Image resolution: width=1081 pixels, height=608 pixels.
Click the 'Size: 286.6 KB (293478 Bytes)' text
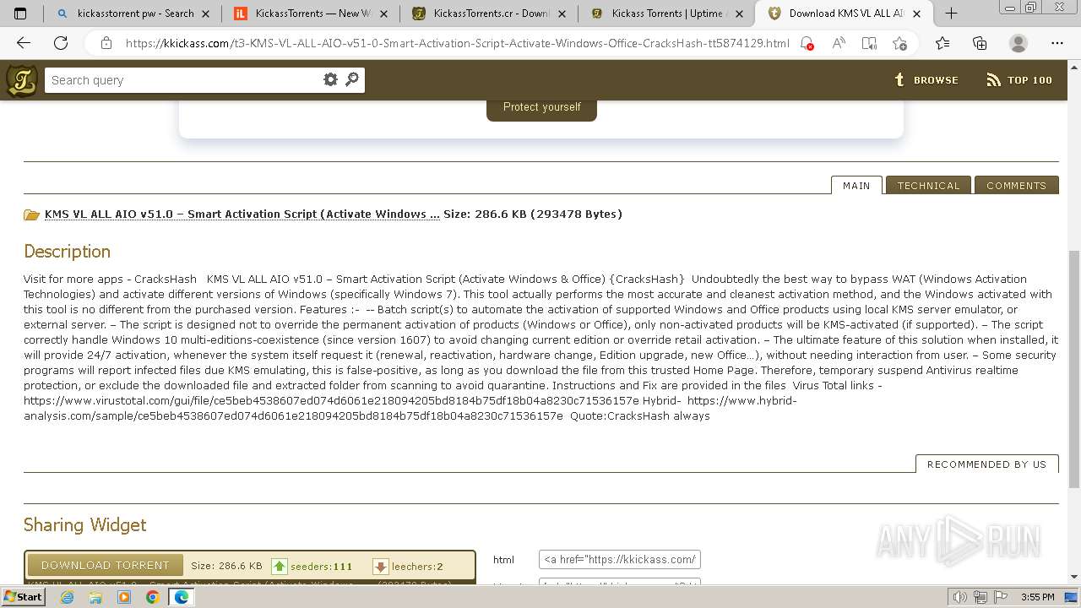pos(533,214)
